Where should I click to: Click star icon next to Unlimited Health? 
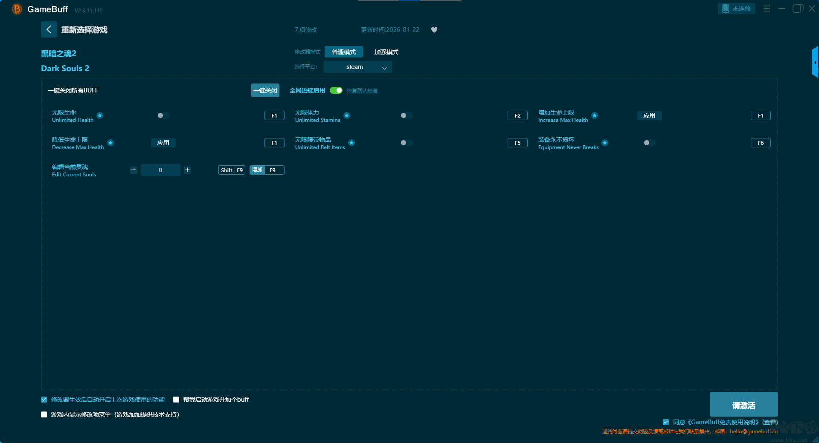(100, 115)
